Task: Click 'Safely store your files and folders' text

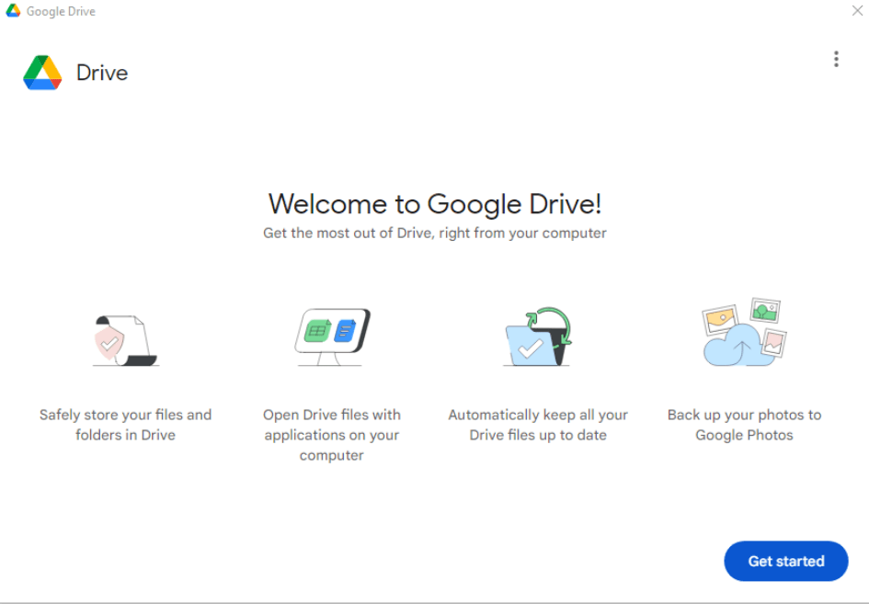Action: click(125, 425)
